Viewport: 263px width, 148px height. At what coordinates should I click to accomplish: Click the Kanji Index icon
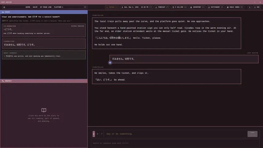pyautogui.click(x=228, y=7)
